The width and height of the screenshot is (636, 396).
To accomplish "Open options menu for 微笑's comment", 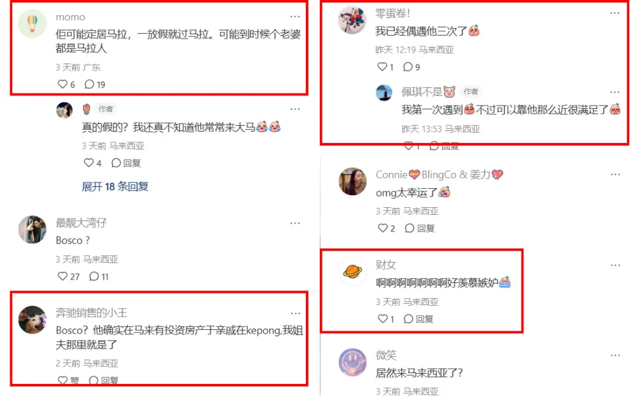I will pyautogui.click(x=615, y=355).
